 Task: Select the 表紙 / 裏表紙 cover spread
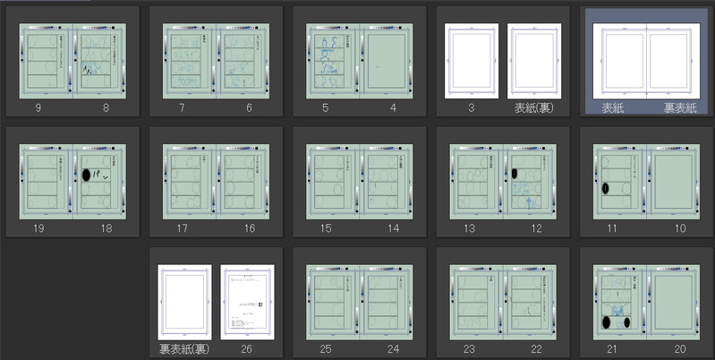(646, 61)
